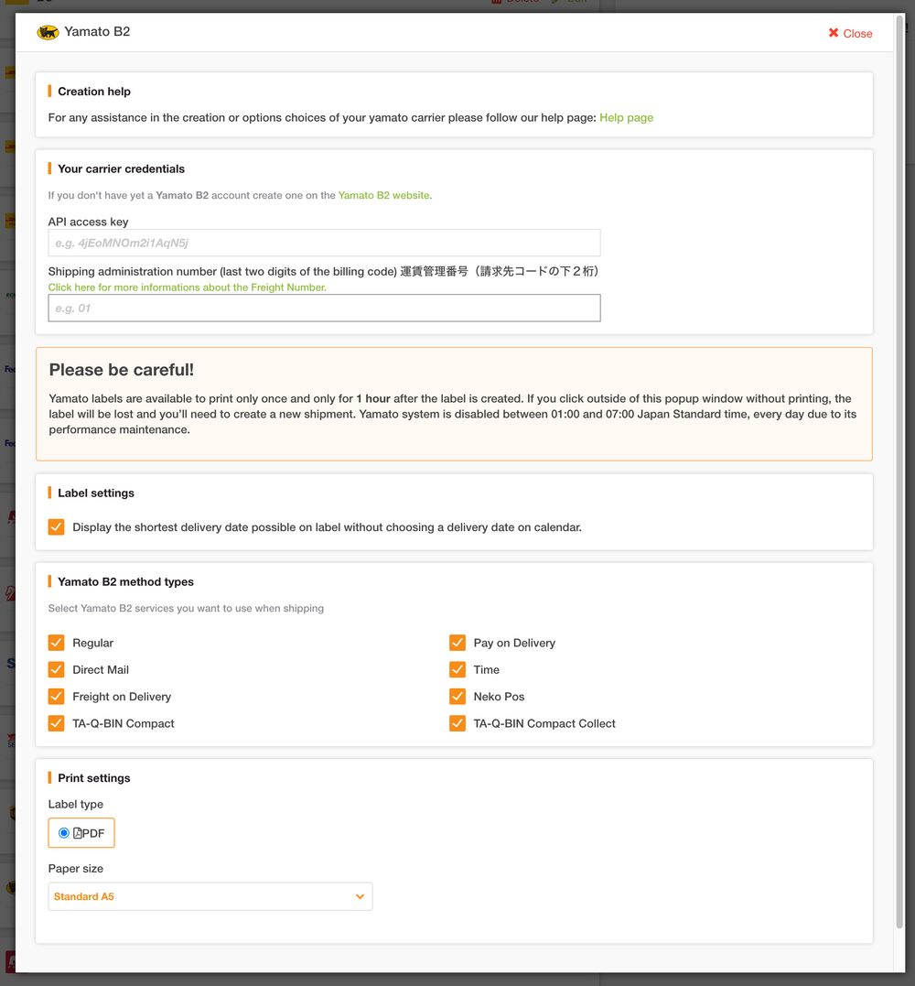Viewport: 915px width, 986px height.
Task: Disable the TA-Q-BIN Compact service
Action: tap(56, 723)
